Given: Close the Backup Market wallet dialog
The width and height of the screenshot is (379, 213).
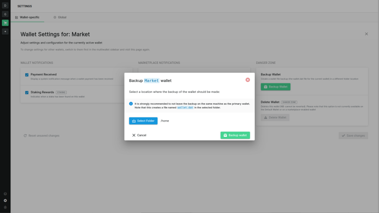Looking at the screenshot, I should 247,80.
